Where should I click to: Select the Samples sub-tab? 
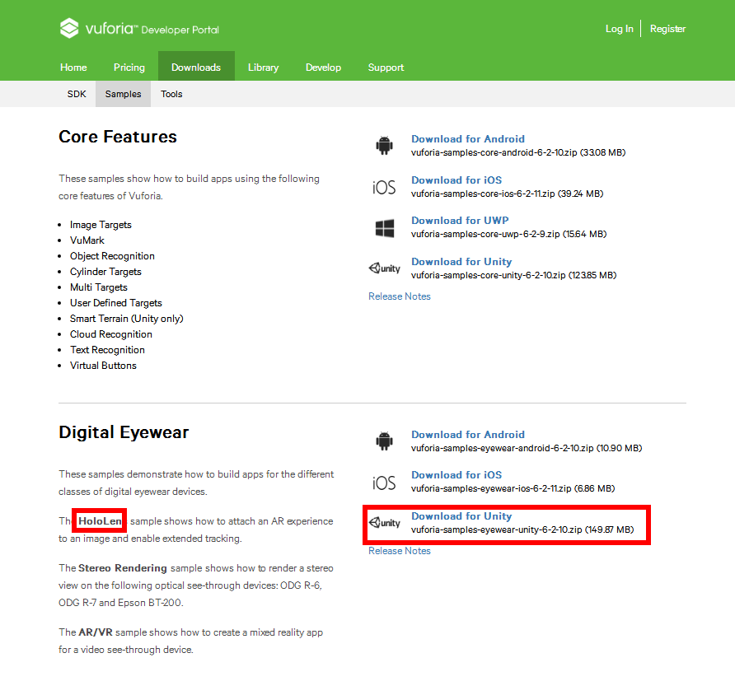(x=123, y=94)
